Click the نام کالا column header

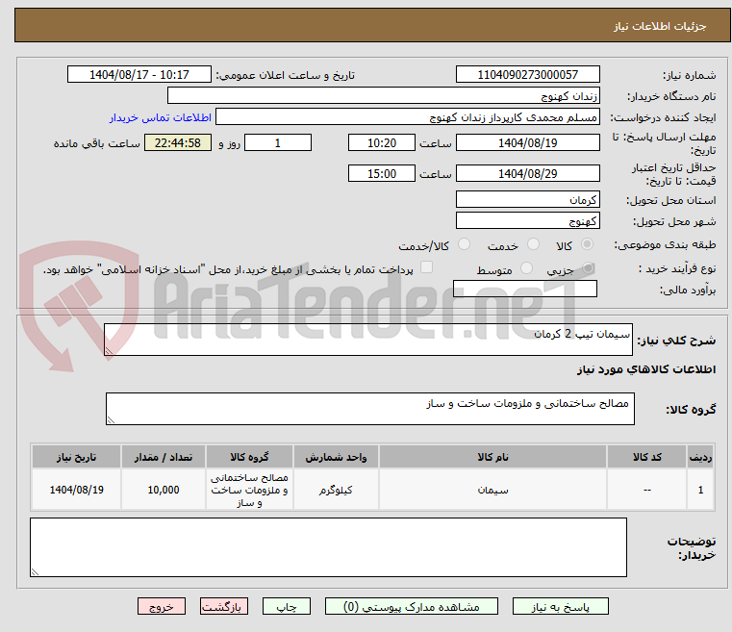[492, 457]
